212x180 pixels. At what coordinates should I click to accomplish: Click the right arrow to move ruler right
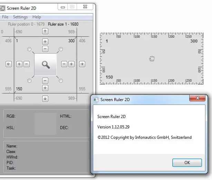(82, 64)
